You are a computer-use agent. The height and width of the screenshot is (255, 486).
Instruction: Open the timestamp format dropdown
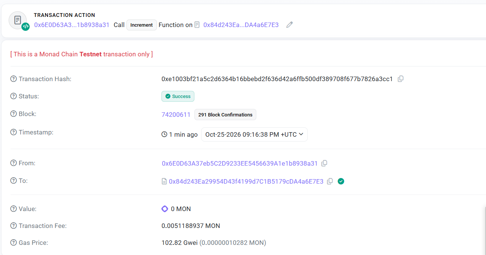pyautogui.click(x=254, y=134)
